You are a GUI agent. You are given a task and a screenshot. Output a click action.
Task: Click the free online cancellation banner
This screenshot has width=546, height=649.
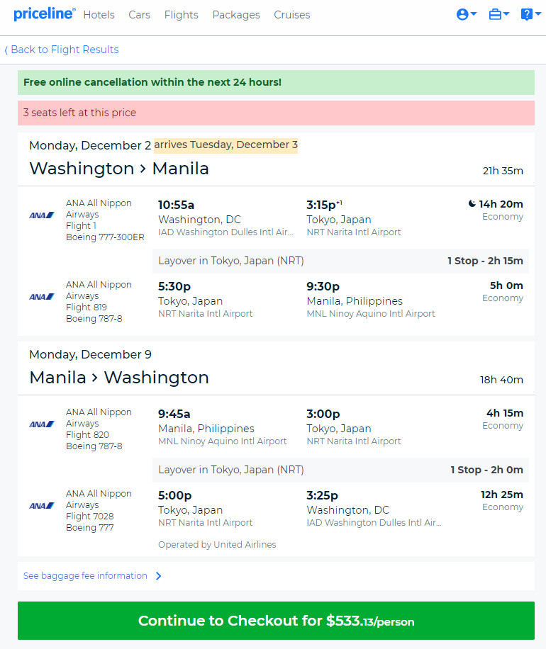point(276,82)
